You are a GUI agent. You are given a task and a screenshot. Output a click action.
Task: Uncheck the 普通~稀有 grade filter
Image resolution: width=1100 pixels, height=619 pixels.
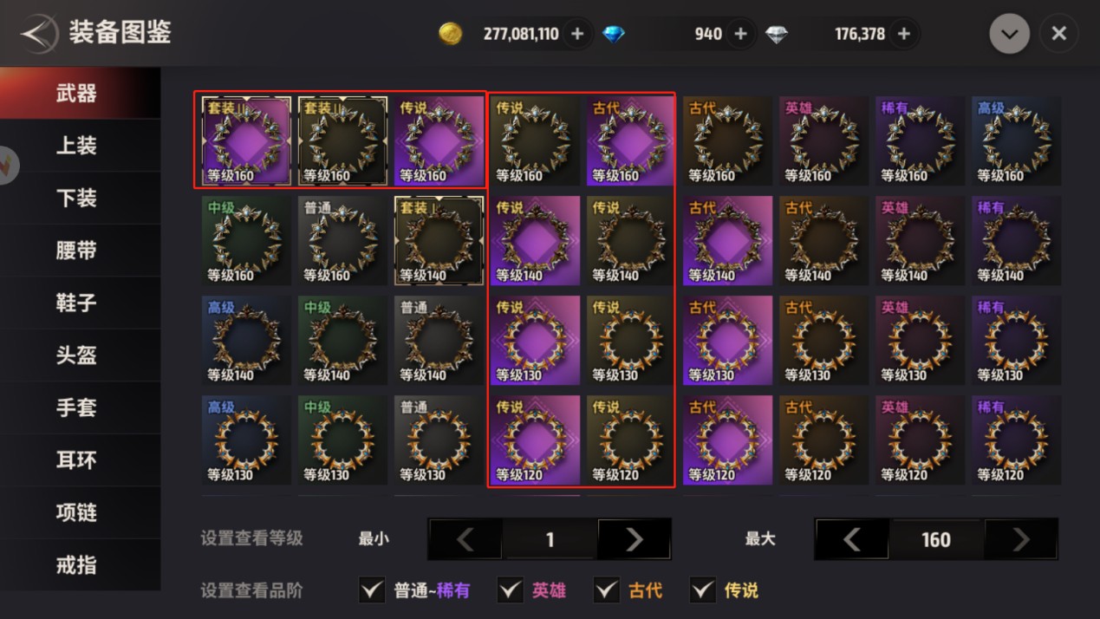pos(372,590)
